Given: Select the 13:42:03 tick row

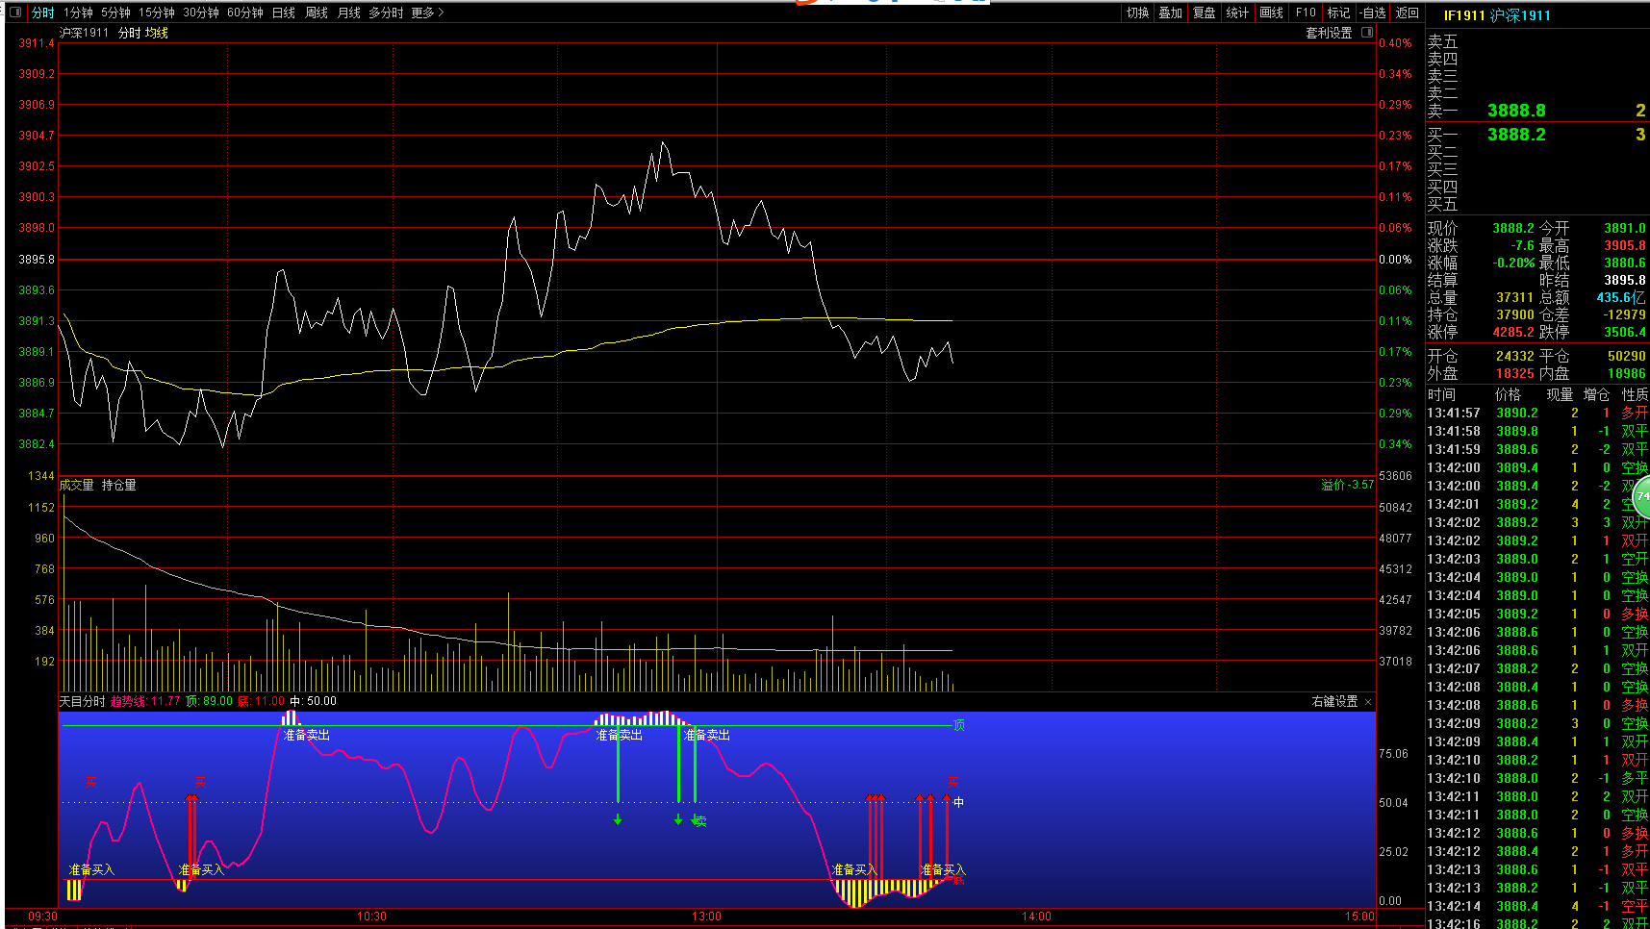Looking at the screenshot, I should [x=1537, y=559].
